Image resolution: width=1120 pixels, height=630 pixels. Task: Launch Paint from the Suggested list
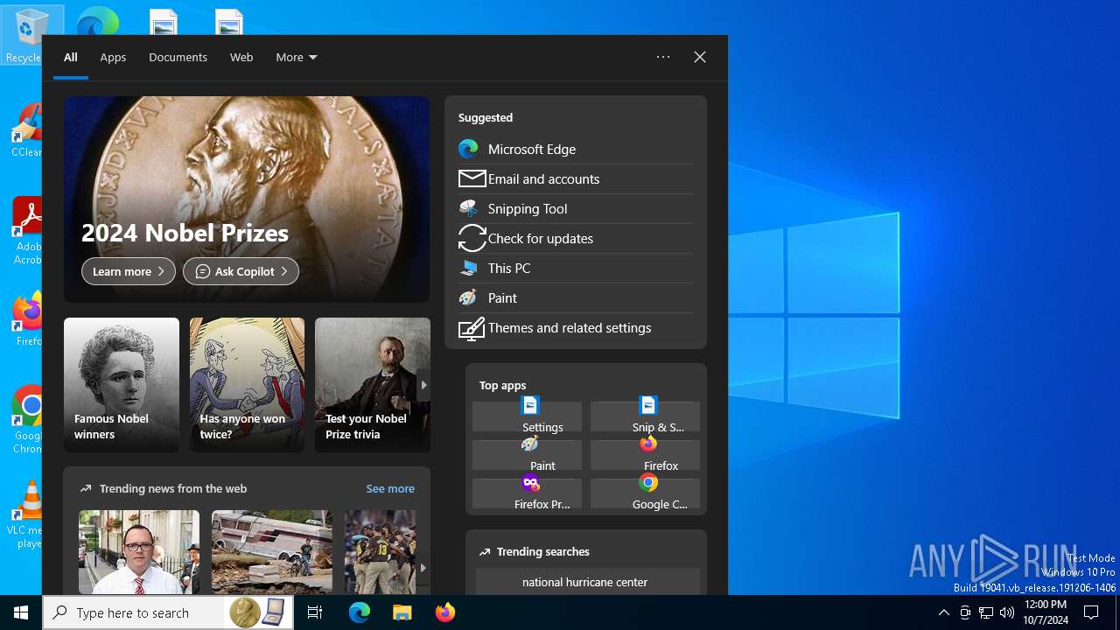pos(575,297)
